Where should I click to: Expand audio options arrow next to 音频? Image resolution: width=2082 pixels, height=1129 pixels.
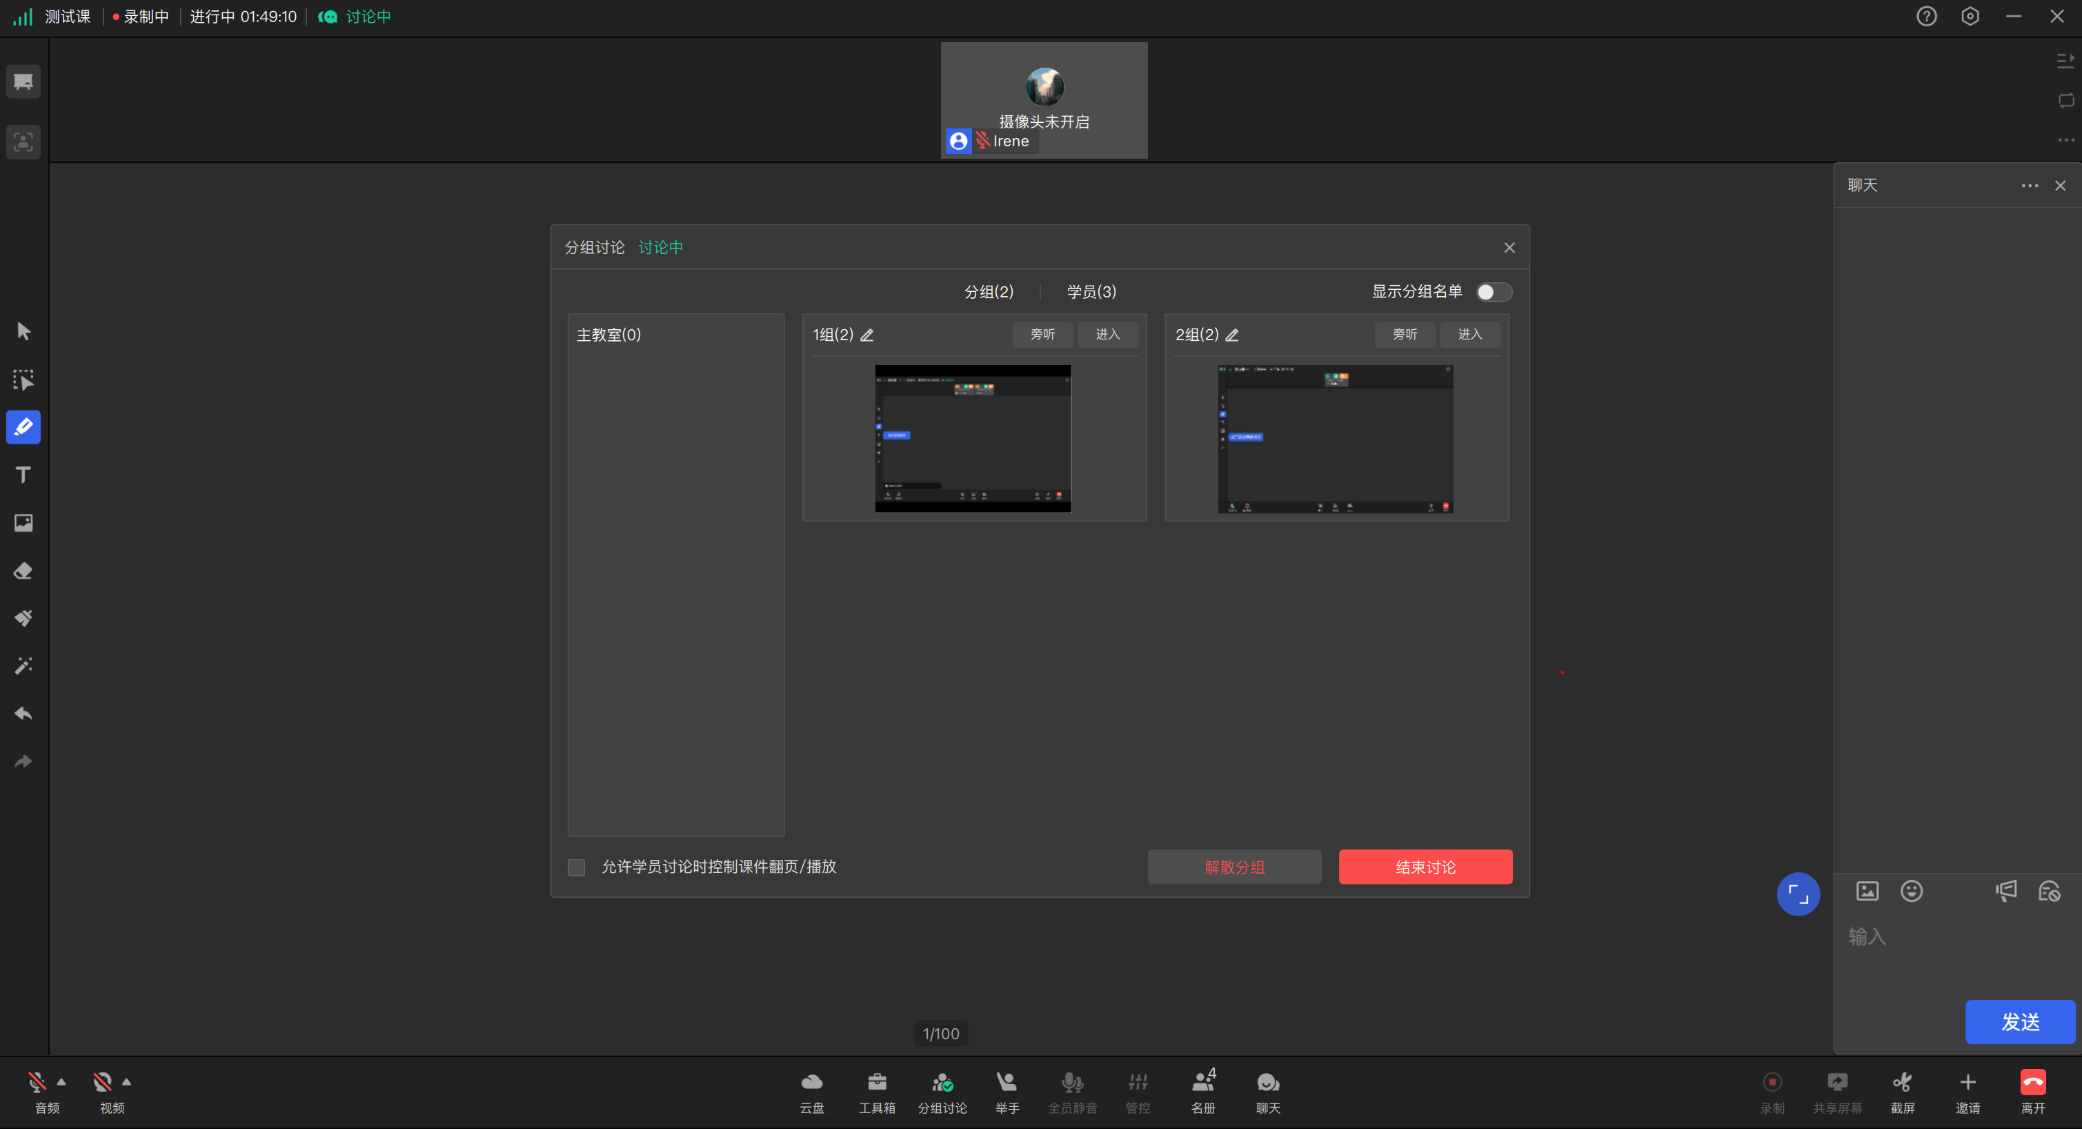(61, 1082)
